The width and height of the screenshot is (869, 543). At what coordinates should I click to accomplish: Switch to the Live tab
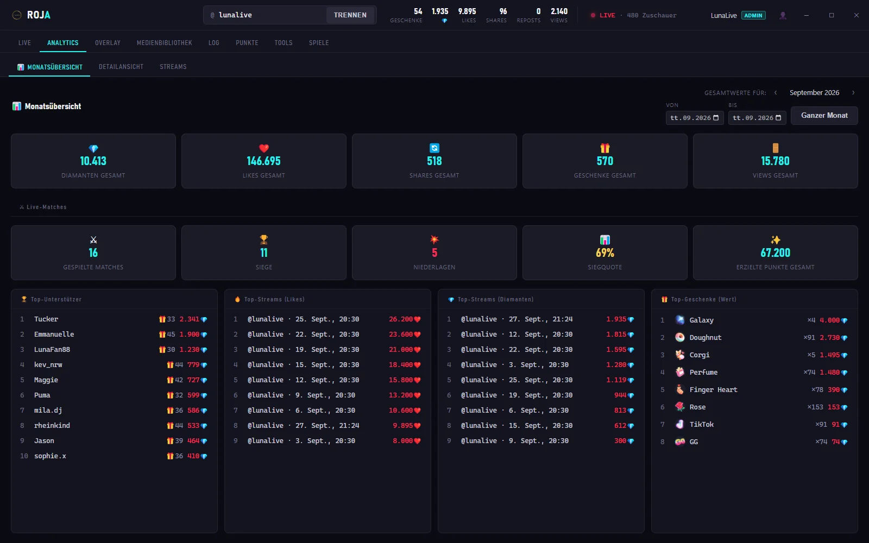[x=24, y=42]
